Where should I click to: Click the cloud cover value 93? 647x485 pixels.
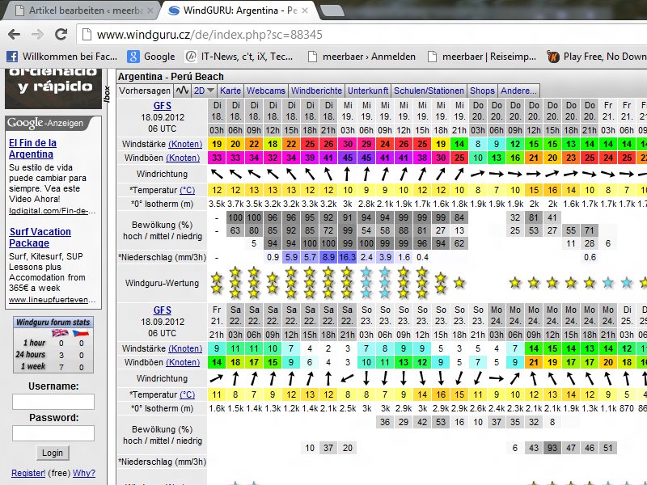(x=552, y=448)
